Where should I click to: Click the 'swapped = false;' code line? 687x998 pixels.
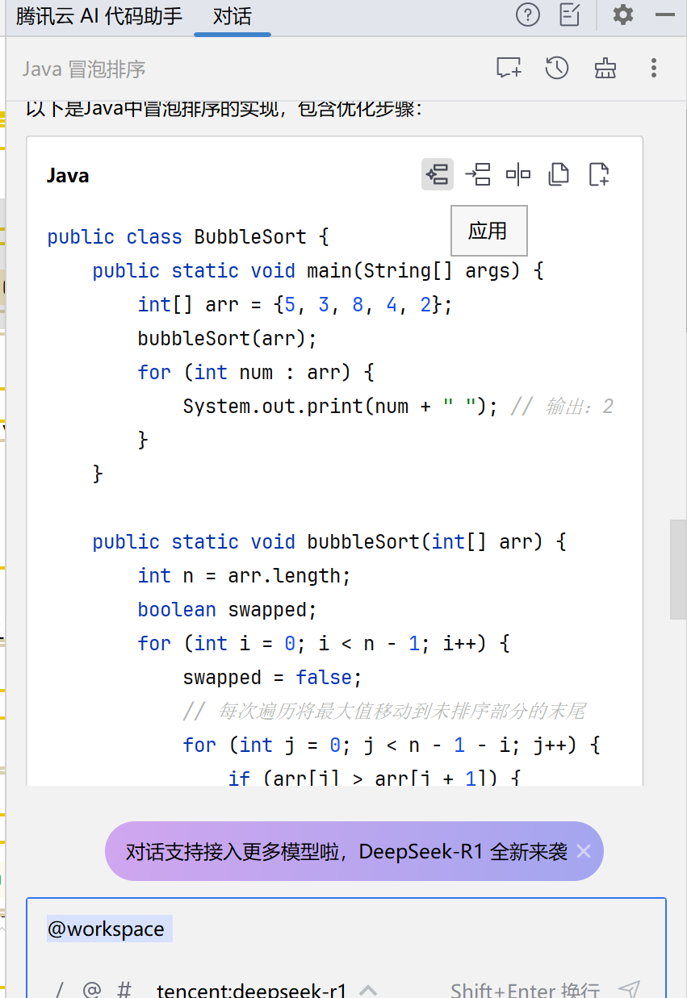coord(273,677)
